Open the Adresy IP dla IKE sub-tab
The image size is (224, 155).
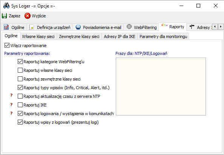pos(120,36)
